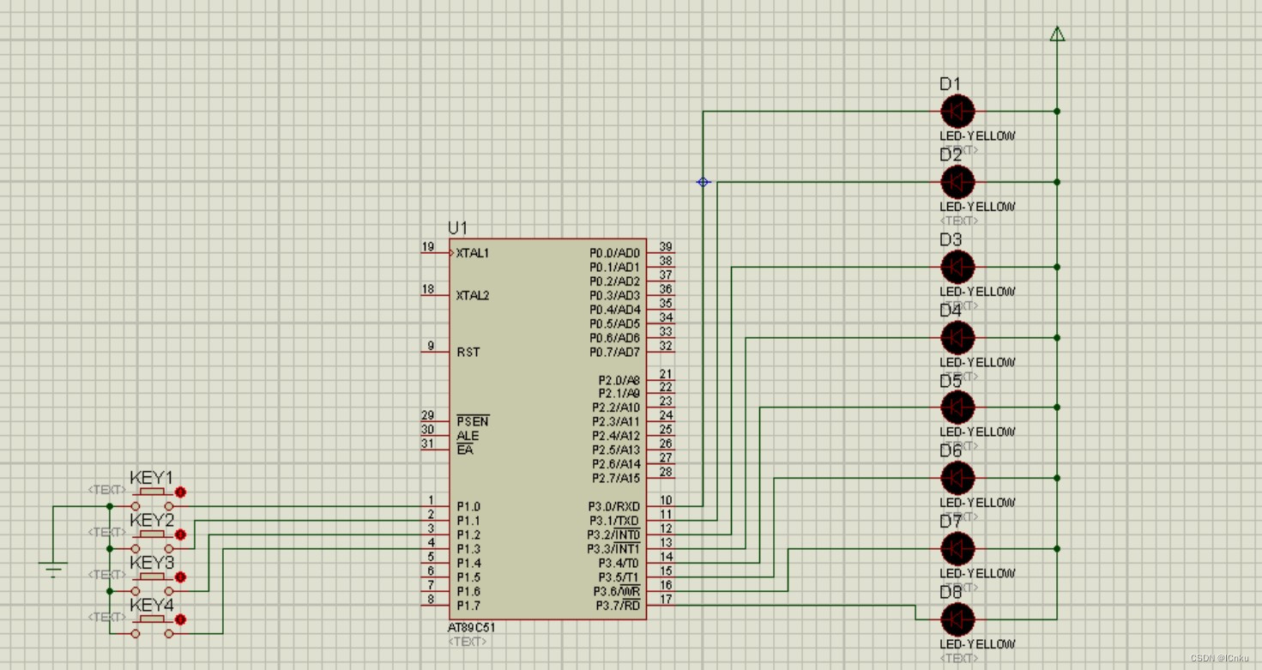Click the P3.7/RD pin label

coord(619,605)
